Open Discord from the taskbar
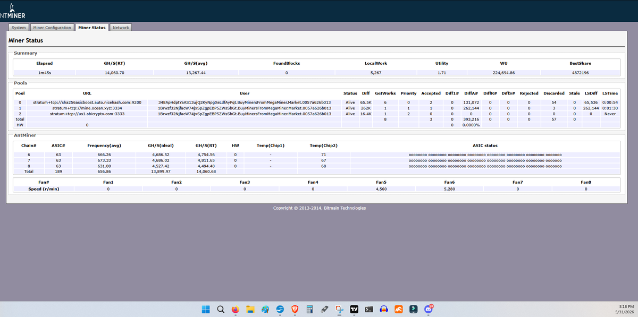Image resolution: width=638 pixels, height=317 pixels. click(x=429, y=309)
